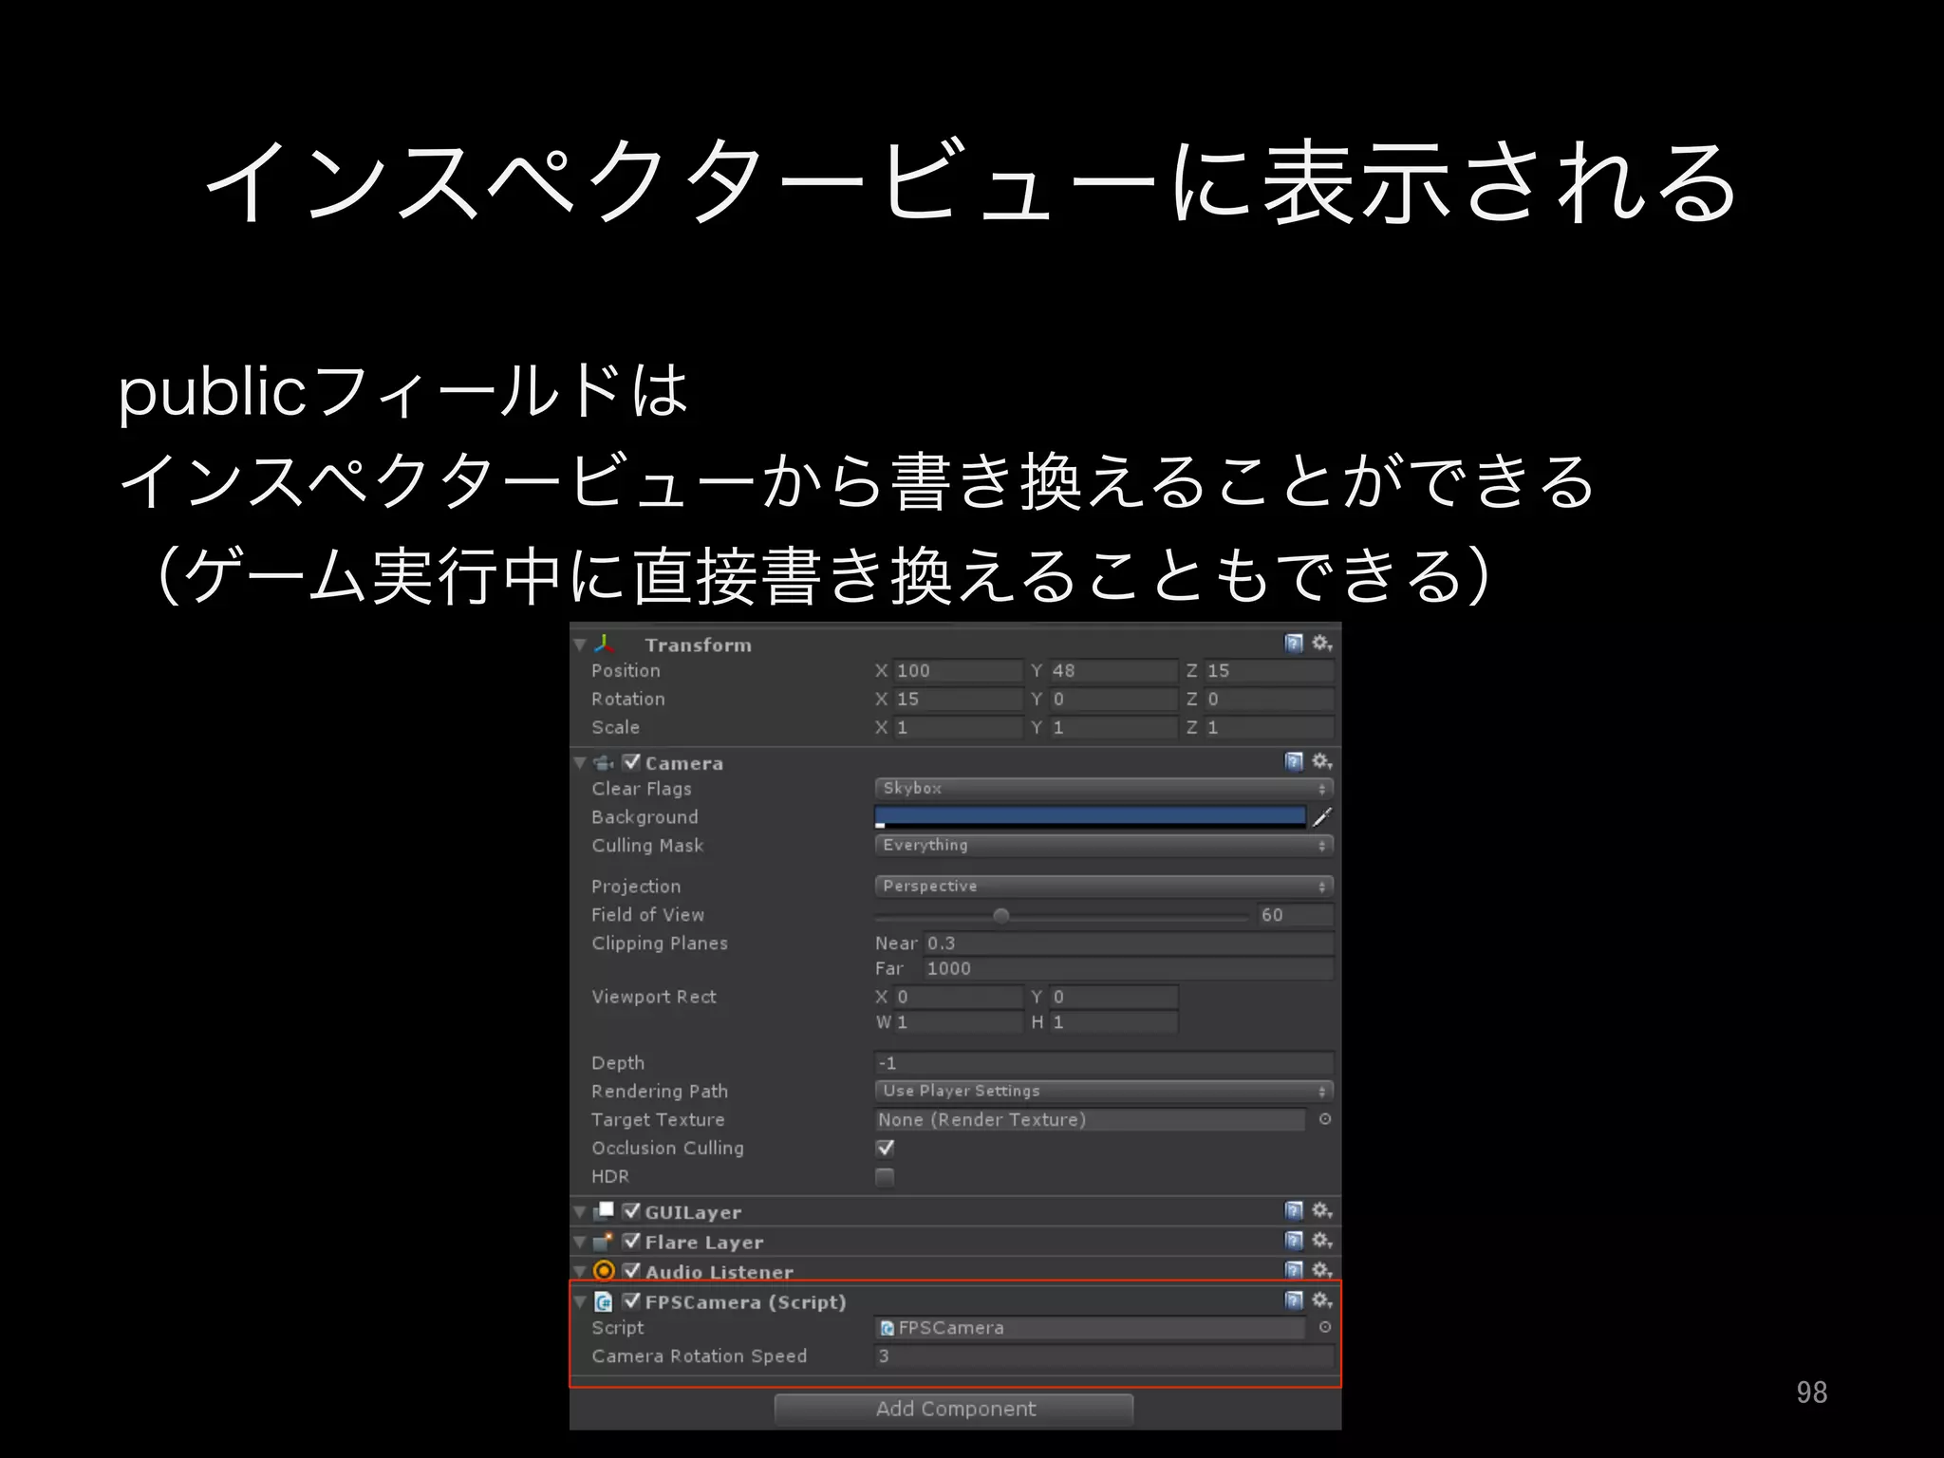Image resolution: width=1944 pixels, height=1458 pixels.
Task: Toggle Flare Layer component foldout
Action: [x=580, y=1242]
